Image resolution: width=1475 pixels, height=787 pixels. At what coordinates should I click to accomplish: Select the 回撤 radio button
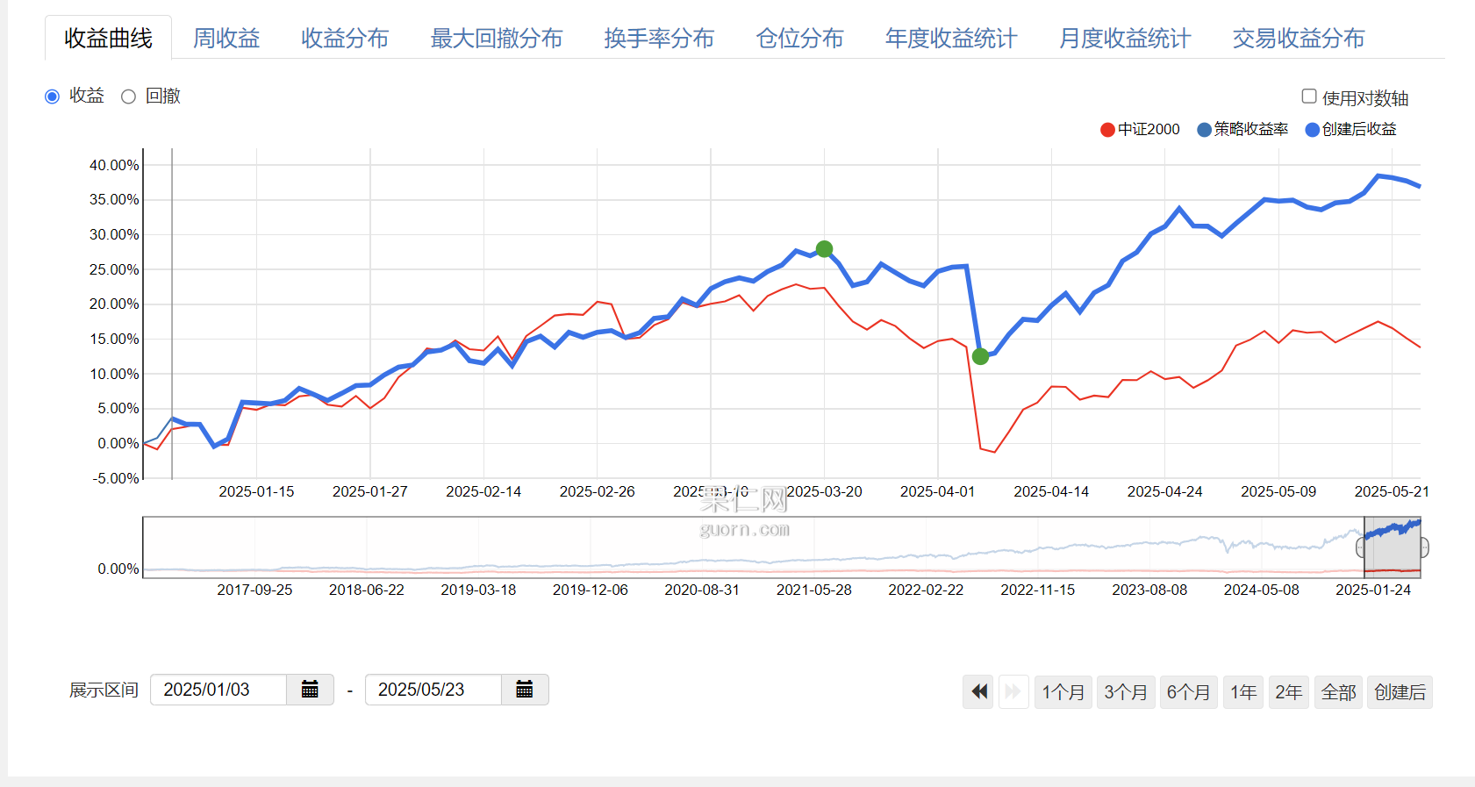(x=128, y=97)
